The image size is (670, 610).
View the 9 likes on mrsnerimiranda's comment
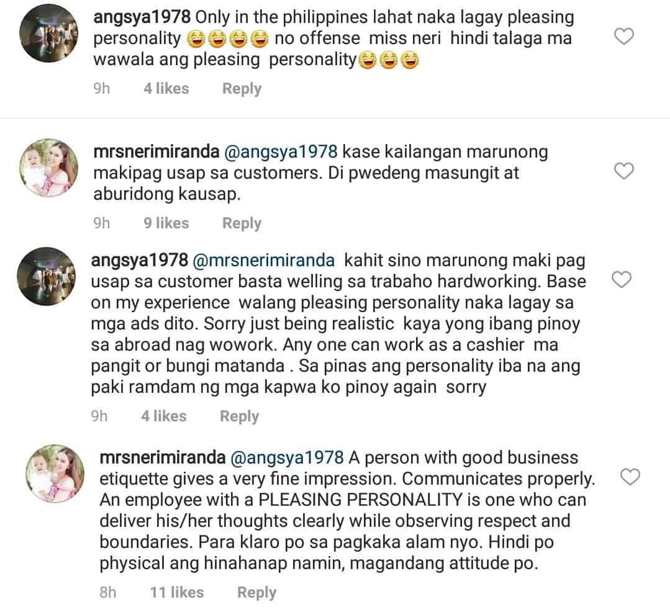[x=166, y=223]
